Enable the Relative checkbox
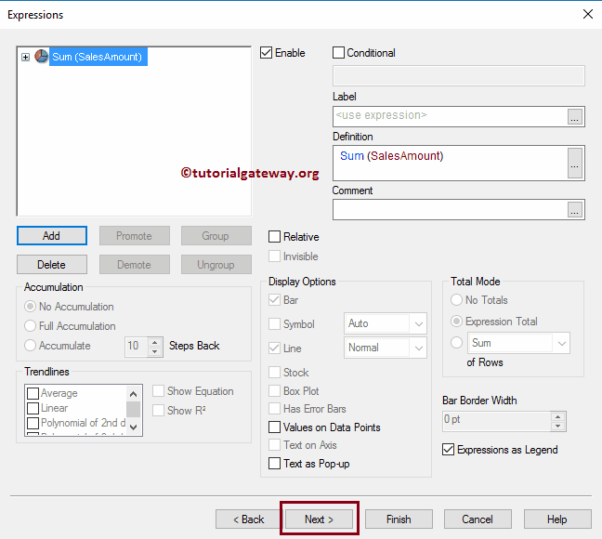 click(x=274, y=237)
